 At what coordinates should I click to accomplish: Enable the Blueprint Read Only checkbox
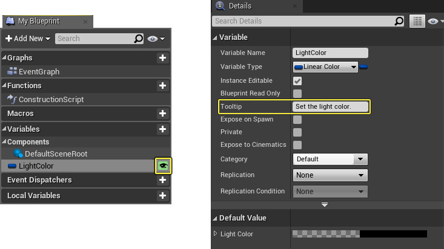297,94
